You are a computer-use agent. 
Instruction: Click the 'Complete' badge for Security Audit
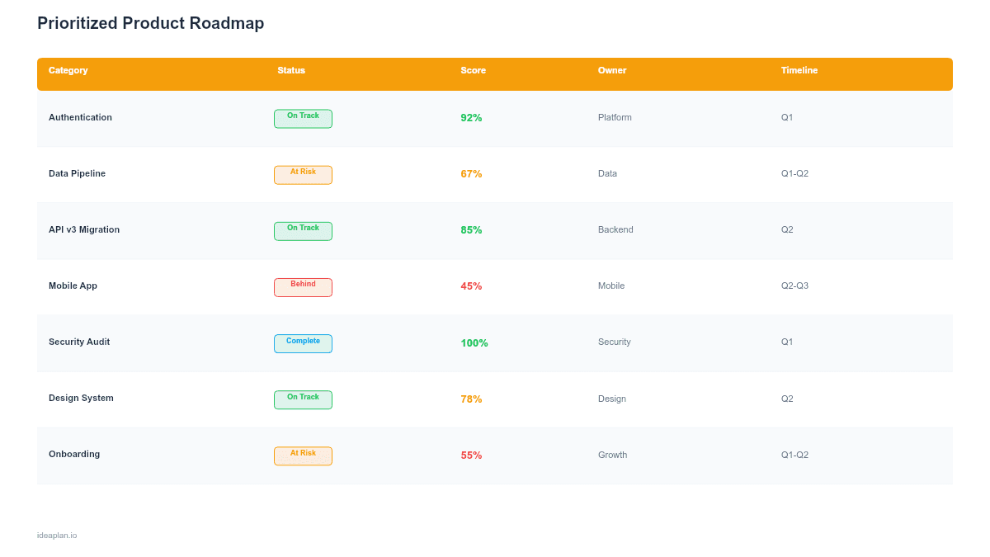click(x=303, y=343)
